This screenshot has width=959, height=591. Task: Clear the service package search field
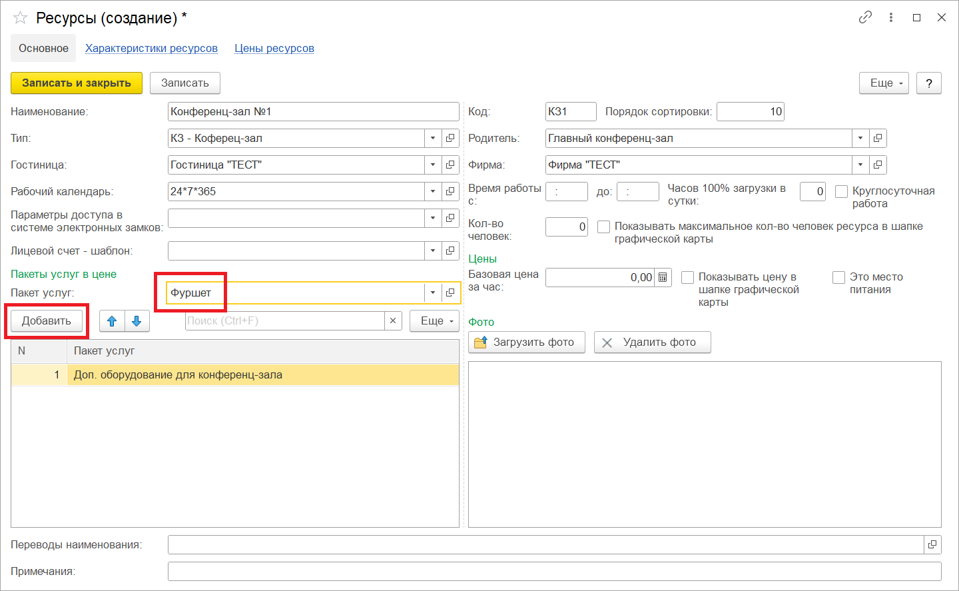pos(393,320)
